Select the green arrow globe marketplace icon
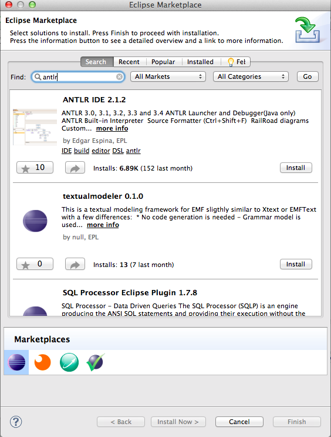This screenshot has width=331, height=437. pos(69,362)
